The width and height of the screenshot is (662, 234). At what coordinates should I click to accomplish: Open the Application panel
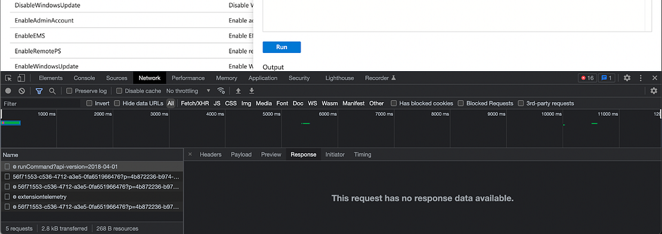[x=262, y=78]
